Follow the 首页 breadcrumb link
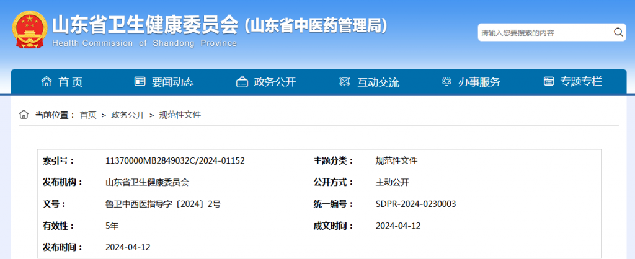The width and height of the screenshot is (635, 259). click(88, 115)
